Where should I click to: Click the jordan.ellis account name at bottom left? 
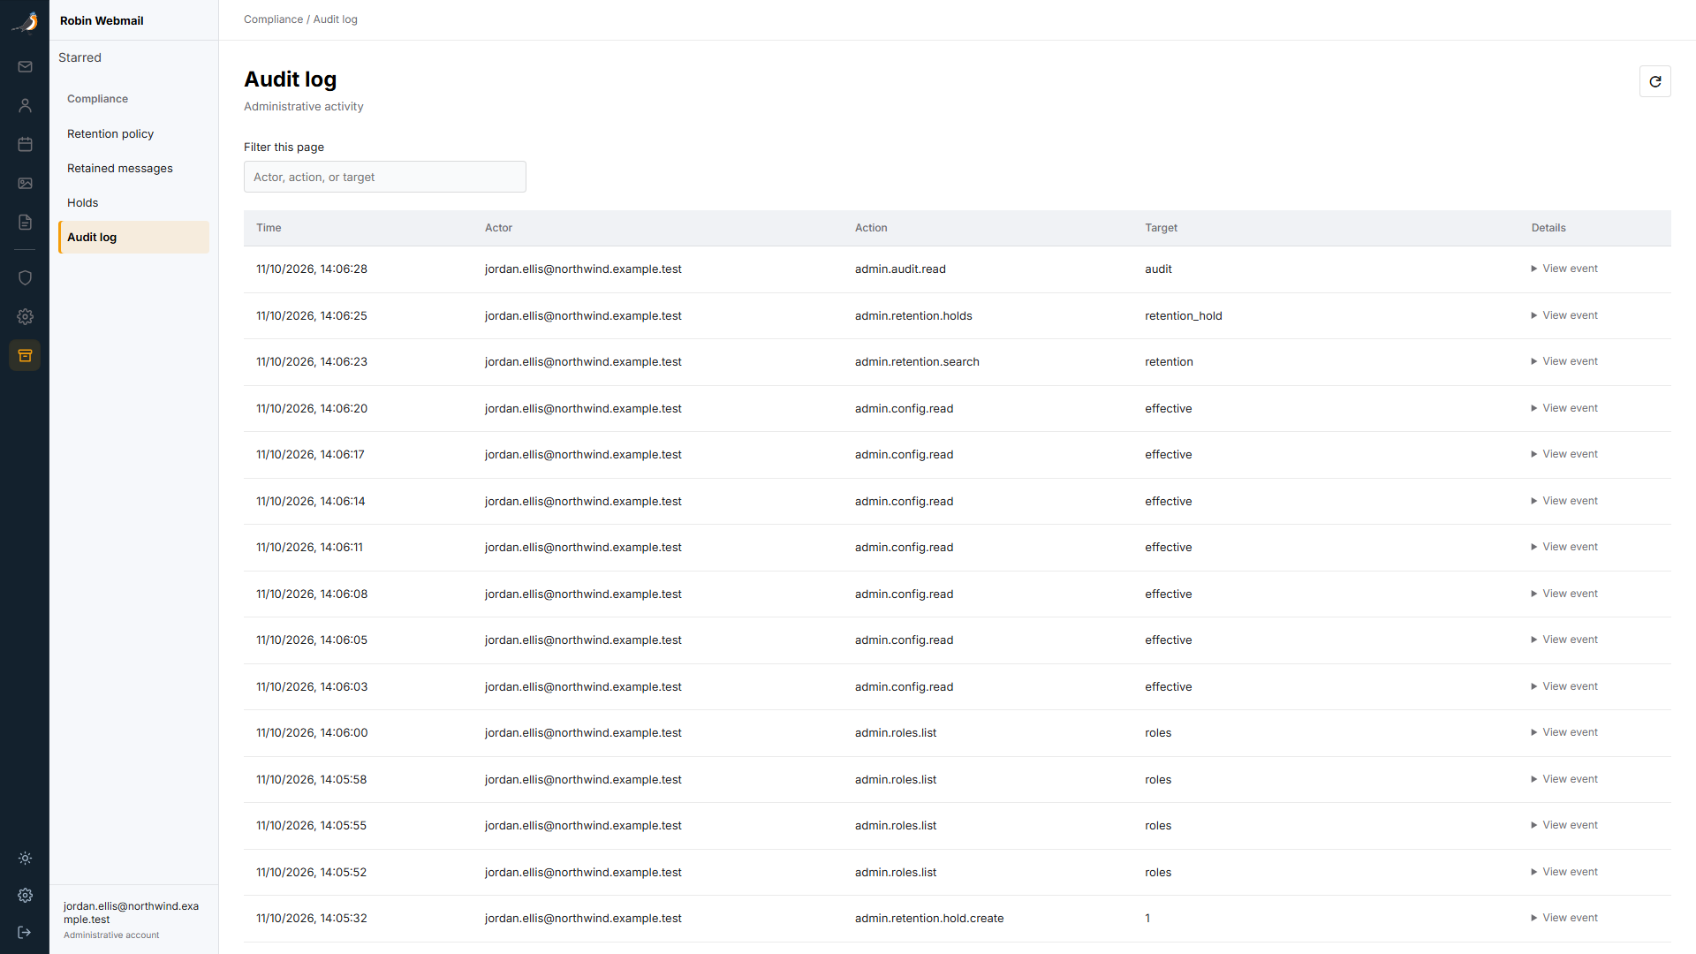click(x=131, y=912)
